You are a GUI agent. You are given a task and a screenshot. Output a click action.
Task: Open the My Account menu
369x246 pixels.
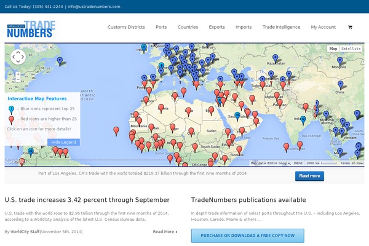[x=323, y=27]
